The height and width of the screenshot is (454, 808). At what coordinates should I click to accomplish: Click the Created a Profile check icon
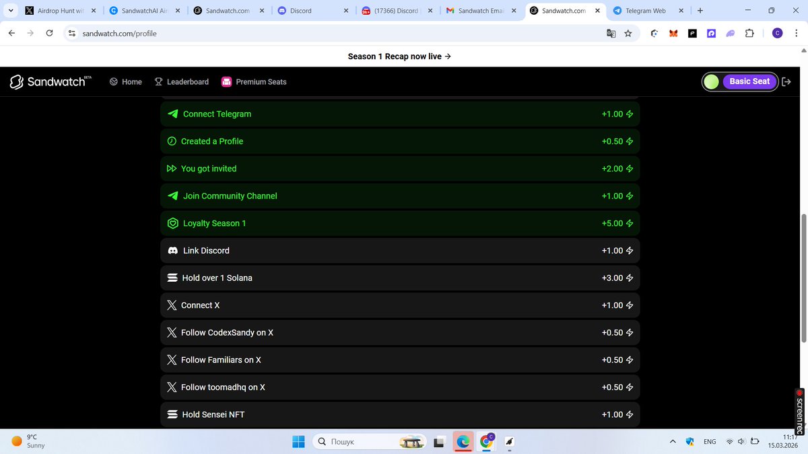coord(172,141)
